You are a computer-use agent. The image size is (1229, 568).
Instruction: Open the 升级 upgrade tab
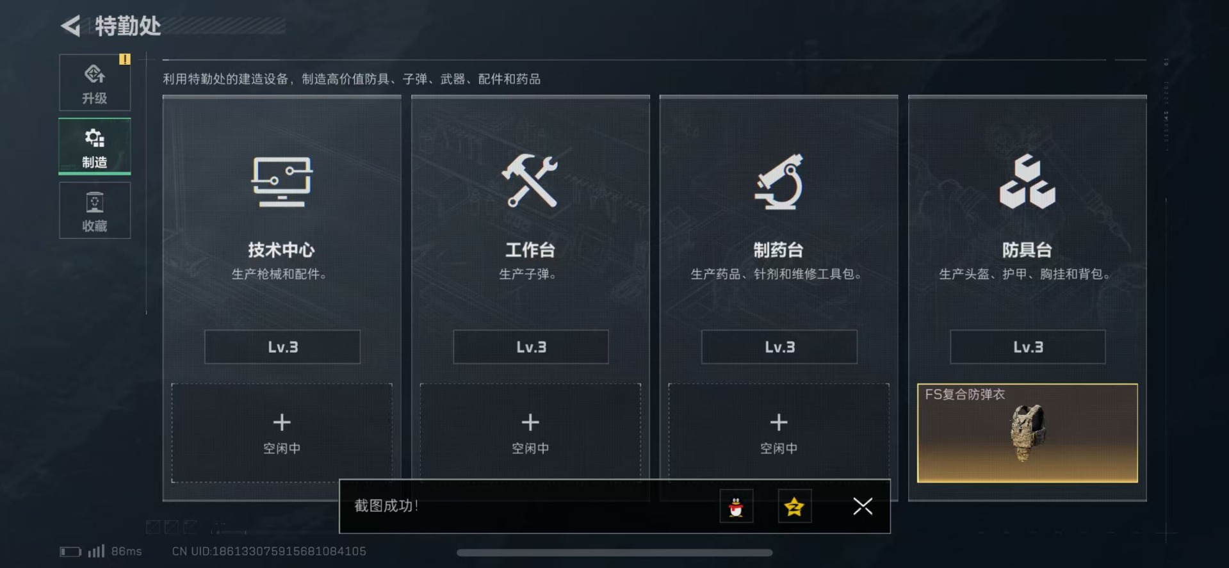click(95, 83)
